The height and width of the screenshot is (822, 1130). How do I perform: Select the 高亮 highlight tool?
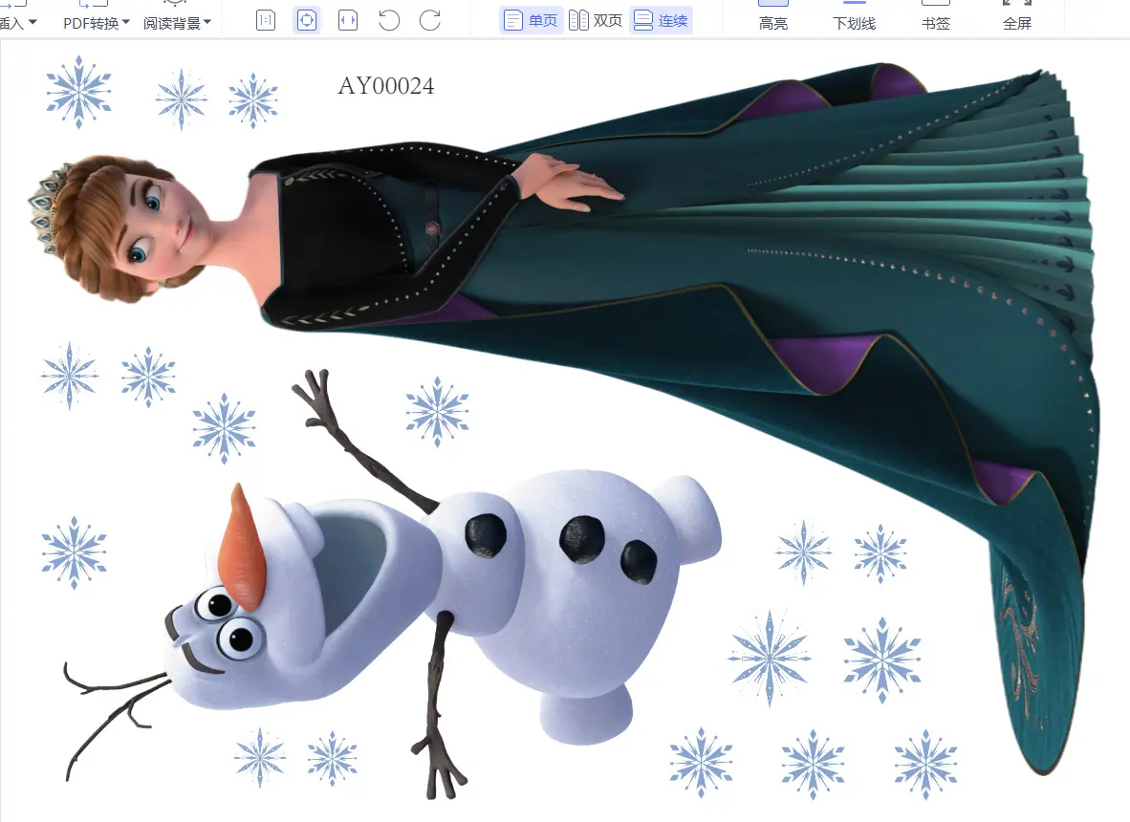[773, 17]
